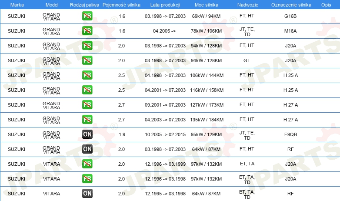Click SUZUKI in the F9QB row
Screen dimensions: 340x201
tap(17, 134)
